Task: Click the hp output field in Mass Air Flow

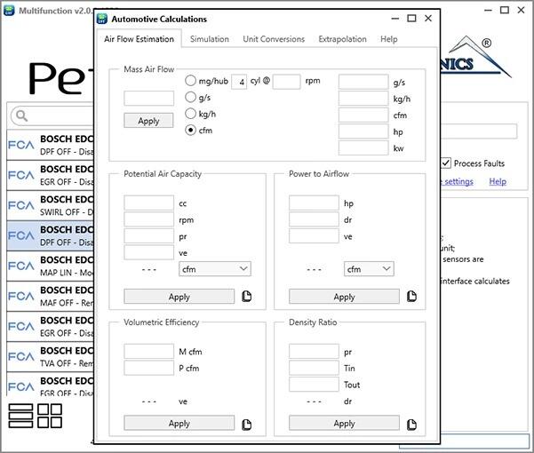Action: point(363,131)
